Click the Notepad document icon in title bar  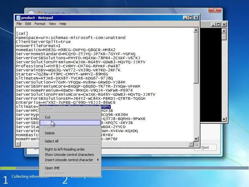pyautogui.click(x=18, y=18)
